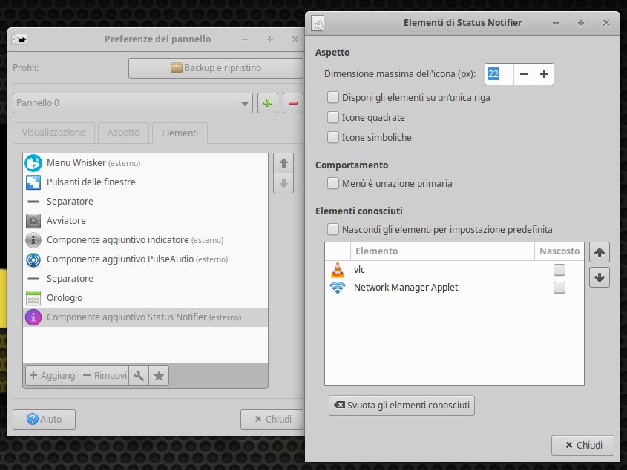The width and height of the screenshot is (627, 470).
Task: Click panel preferences window menu icon
Action: (x=19, y=39)
